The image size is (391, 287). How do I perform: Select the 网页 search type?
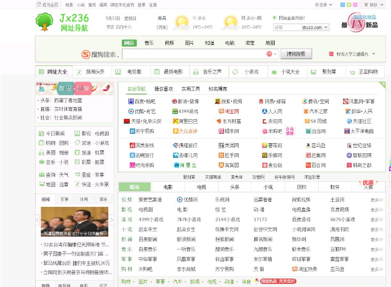pos(129,43)
